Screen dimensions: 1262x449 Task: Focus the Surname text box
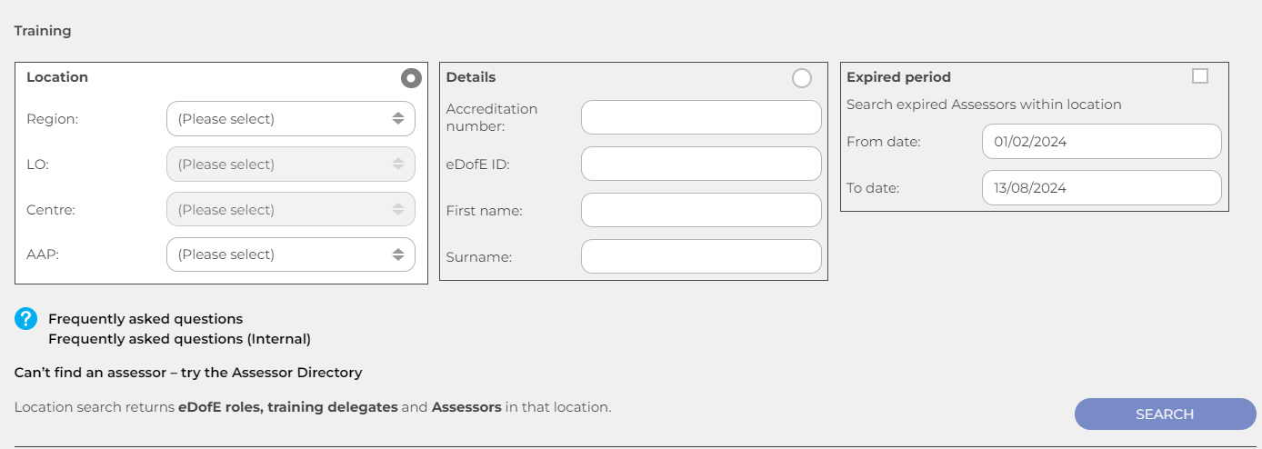click(700, 256)
